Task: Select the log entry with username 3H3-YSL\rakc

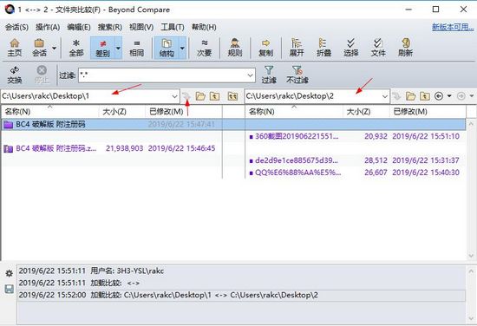Action: [x=241, y=271]
